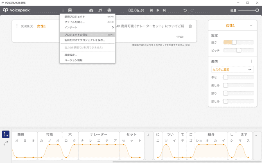Open 環境設定 from the menu

[x=87, y=55]
